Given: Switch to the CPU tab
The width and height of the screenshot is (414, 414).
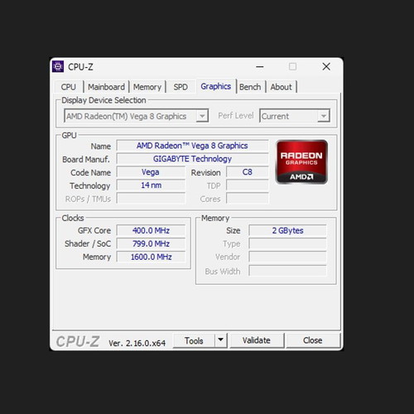Looking at the screenshot, I should [69, 87].
